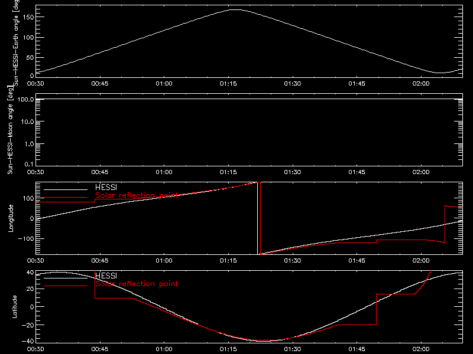
Task: Click the flat Moon angle line at 100.0
Action: click(x=249, y=99)
